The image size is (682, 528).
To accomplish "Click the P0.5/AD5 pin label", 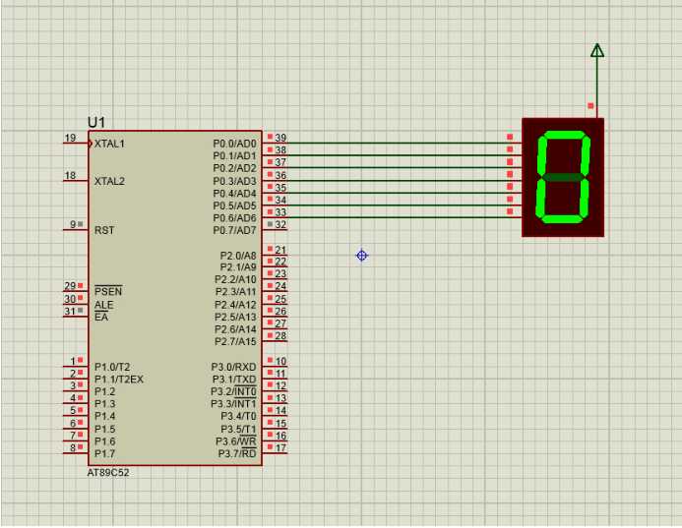I will click(234, 205).
